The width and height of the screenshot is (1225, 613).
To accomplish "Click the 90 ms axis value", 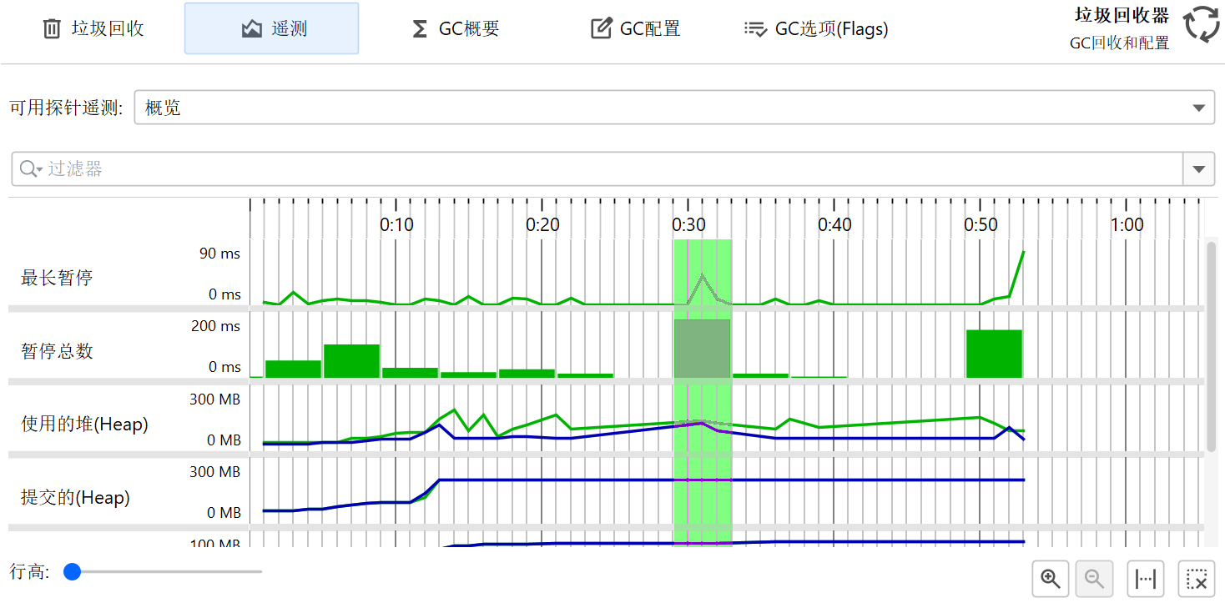I will (219, 254).
